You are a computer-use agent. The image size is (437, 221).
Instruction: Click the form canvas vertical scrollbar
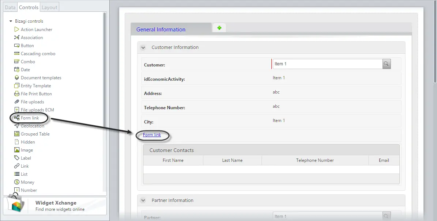(435, 42)
